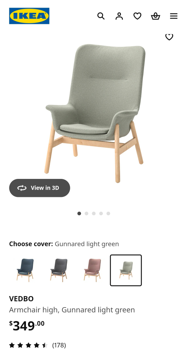This screenshot has width=187, height=355.
Task: Click the View in 3D button
Action: pos(39,188)
